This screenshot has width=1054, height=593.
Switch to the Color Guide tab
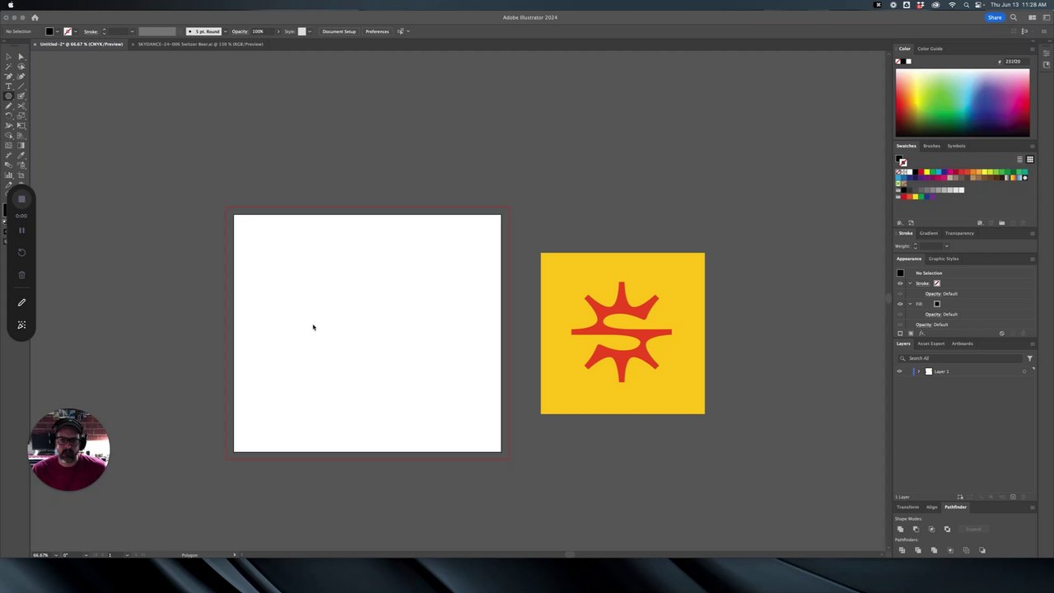[930, 49]
